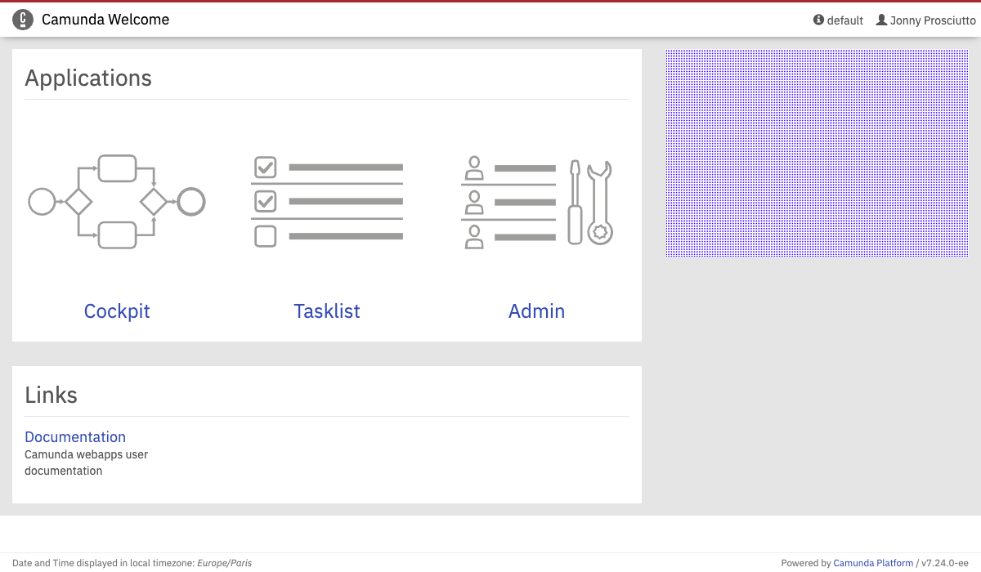
Task: Click the dotted placeholder panel on right
Action: [x=817, y=153]
